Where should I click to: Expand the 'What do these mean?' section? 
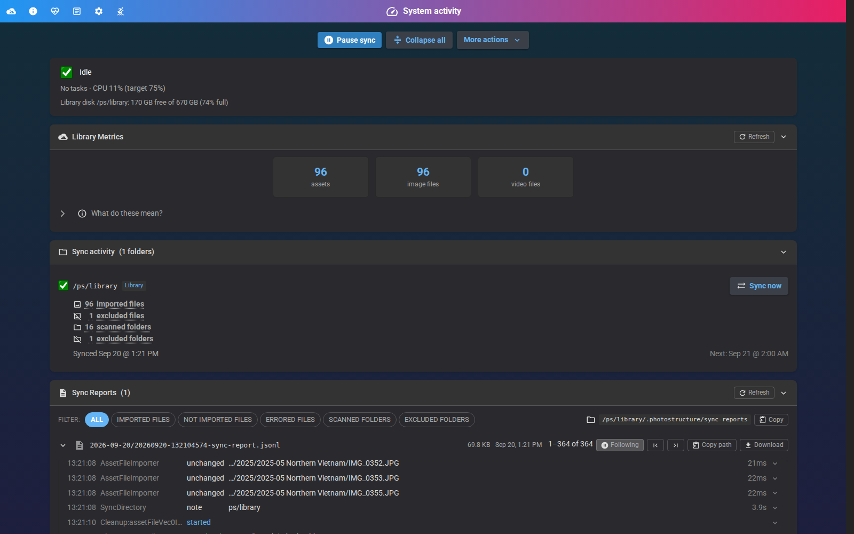tap(62, 214)
